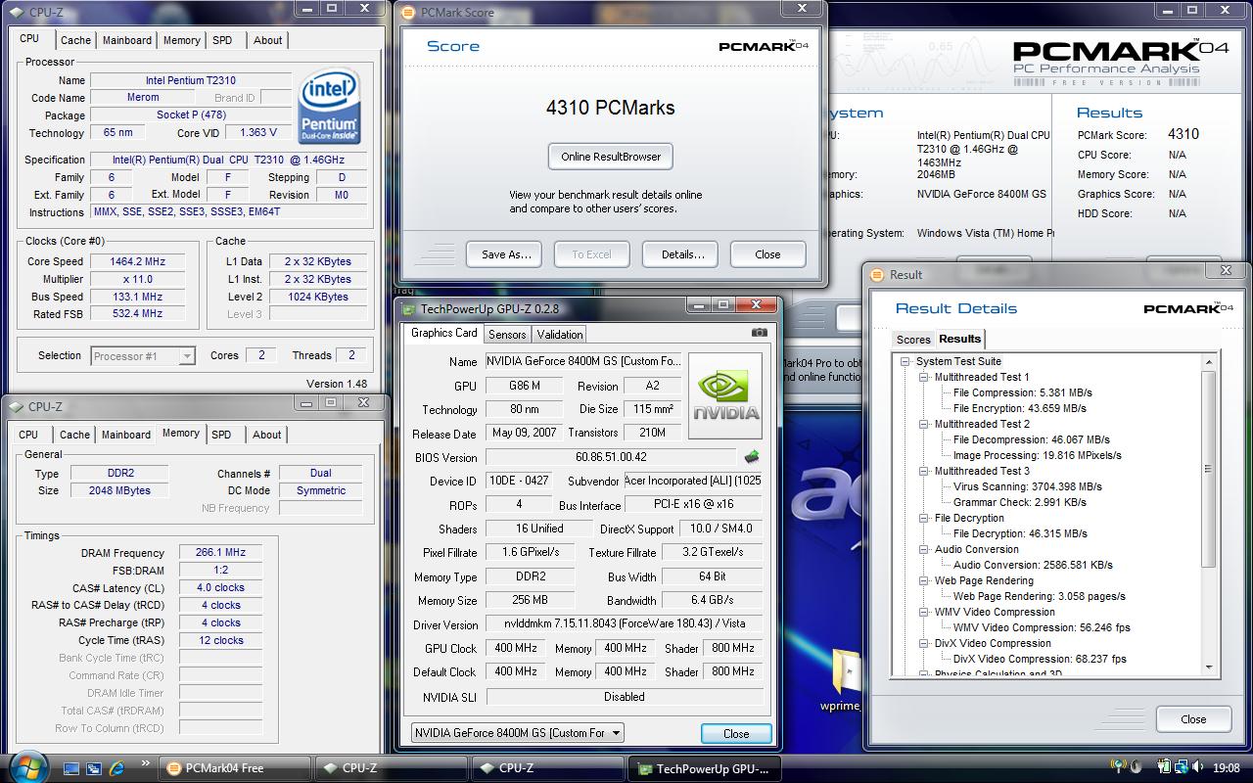1253x783 pixels.
Task: Collapse the WMV Video Compression node
Action: click(x=924, y=612)
